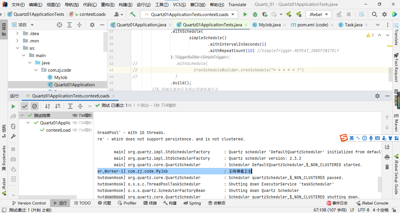Toggle auto-test icon in Run panel
Image resolution: width=400 pixels, height=213 pixels.
coord(13,126)
